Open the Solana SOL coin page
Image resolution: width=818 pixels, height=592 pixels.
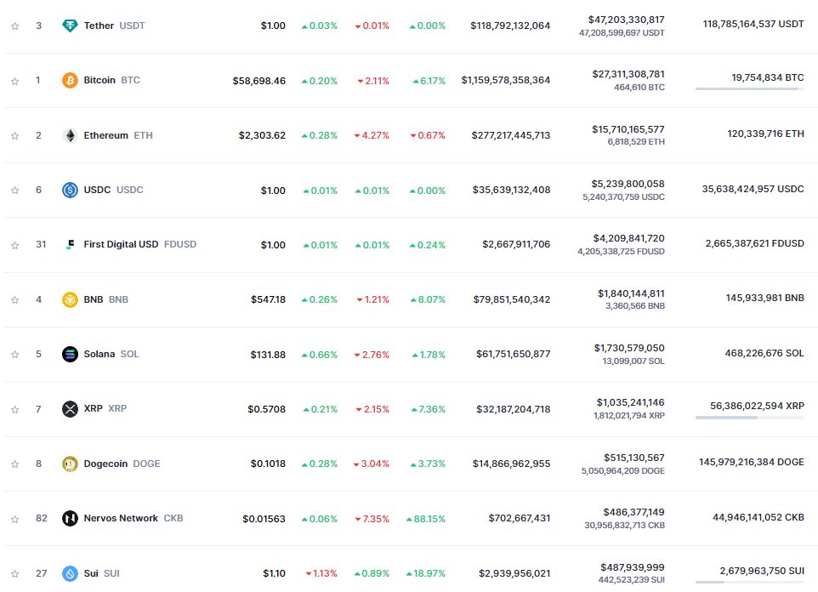pyautogui.click(x=111, y=354)
